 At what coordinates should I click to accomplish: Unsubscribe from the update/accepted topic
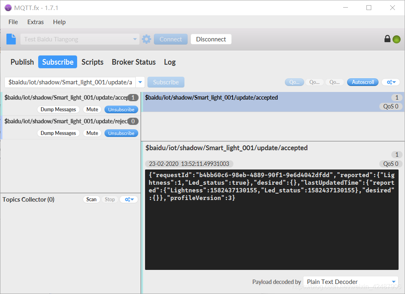[x=121, y=109]
